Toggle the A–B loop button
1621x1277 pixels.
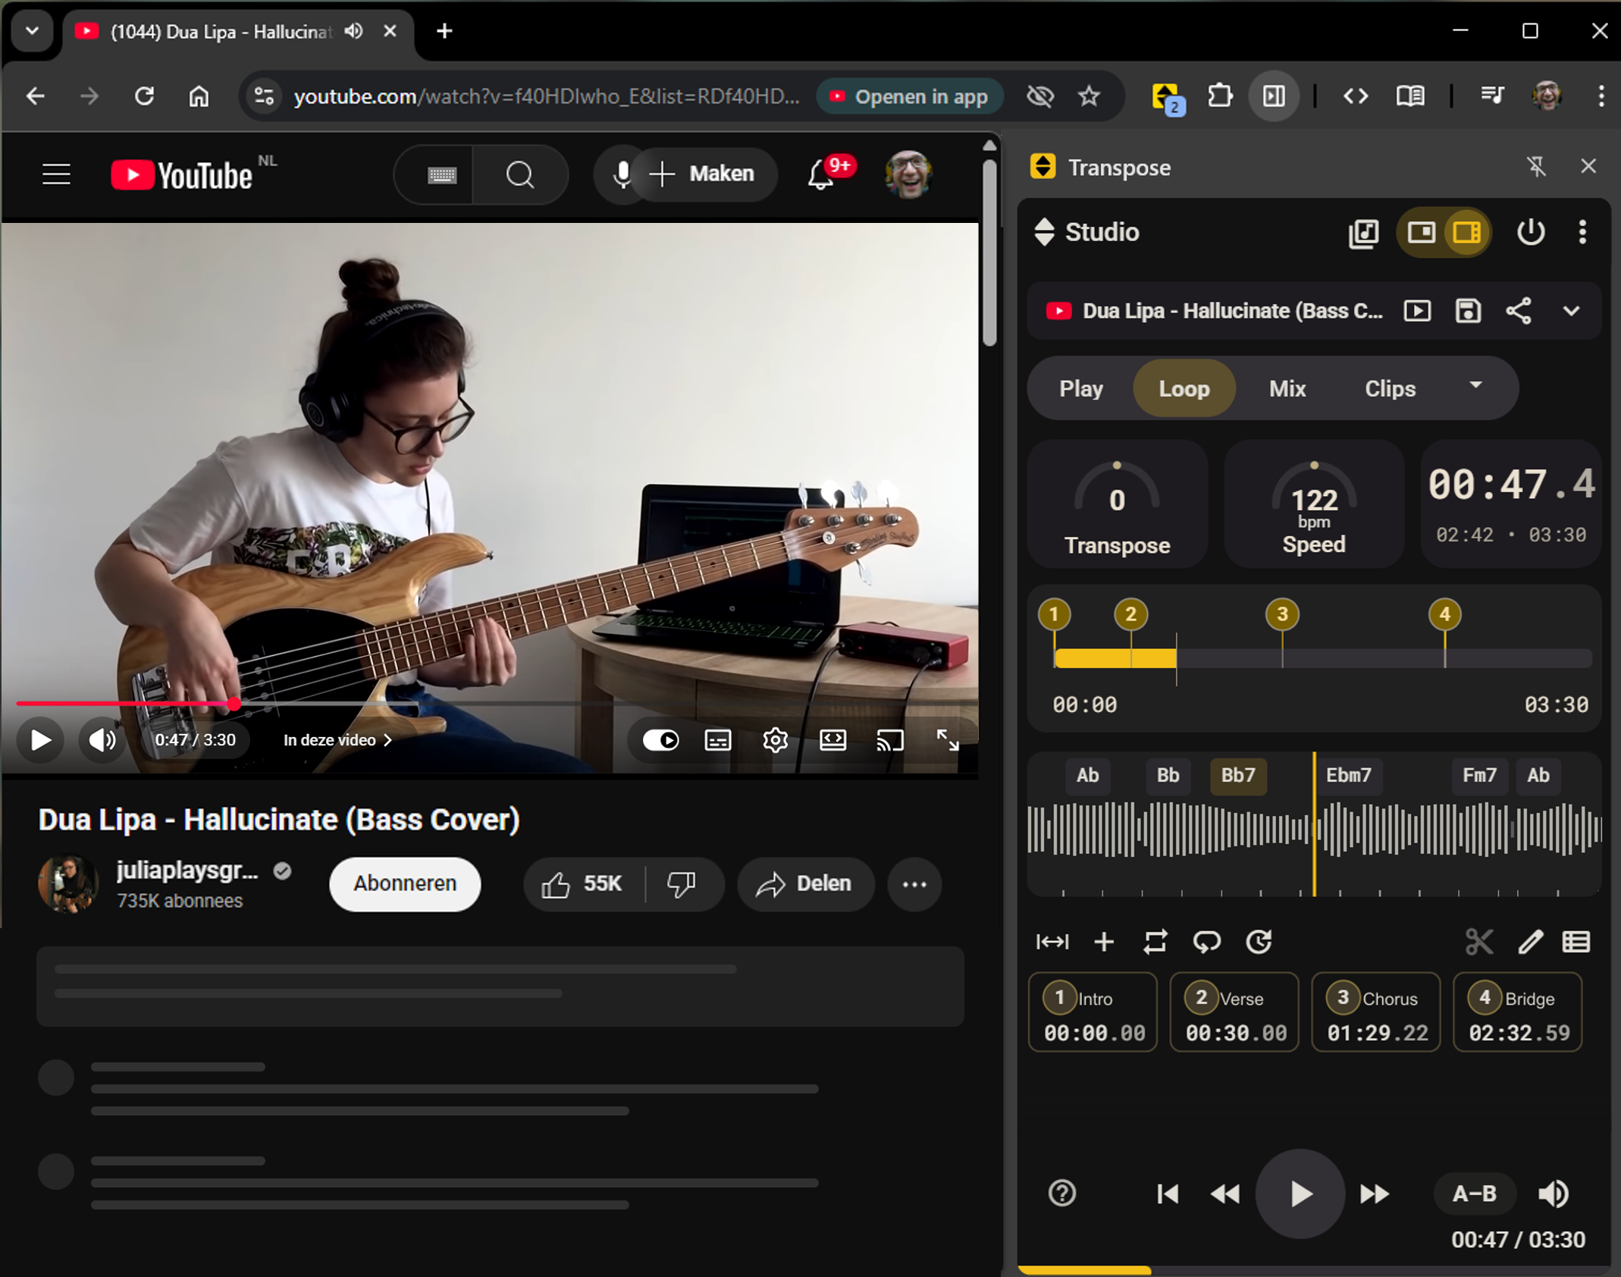(x=1474, y=1194)
